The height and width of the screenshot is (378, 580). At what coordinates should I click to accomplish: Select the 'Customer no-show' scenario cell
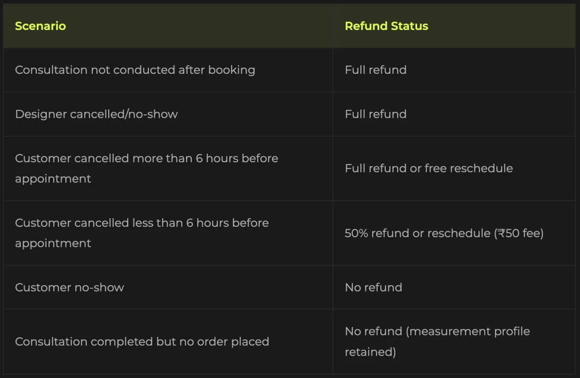click(x=70, y=288)
